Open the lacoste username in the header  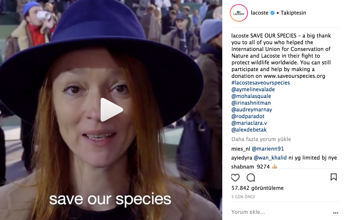259,13
